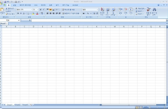Open the font size dropdown
This screenshot has height=109, width=168.
[x=38, y=10]
